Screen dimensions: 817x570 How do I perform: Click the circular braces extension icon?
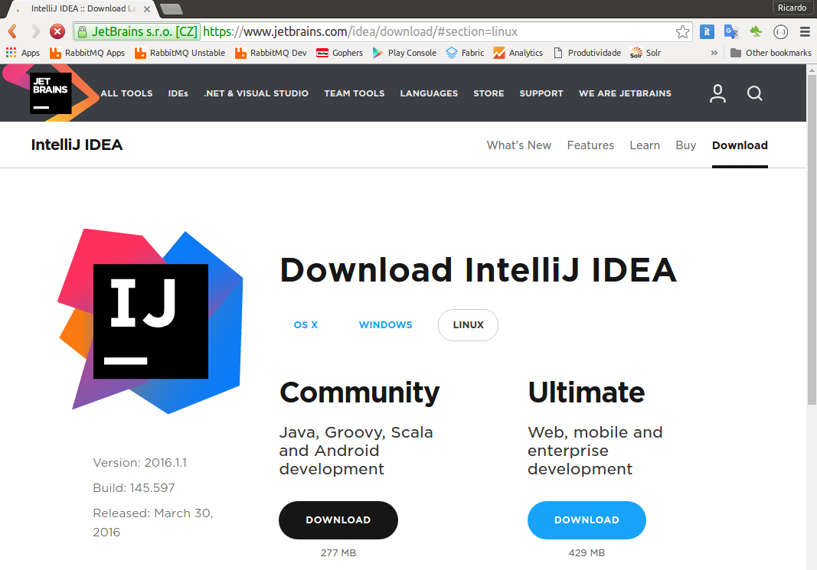click(x=780, y=32)
